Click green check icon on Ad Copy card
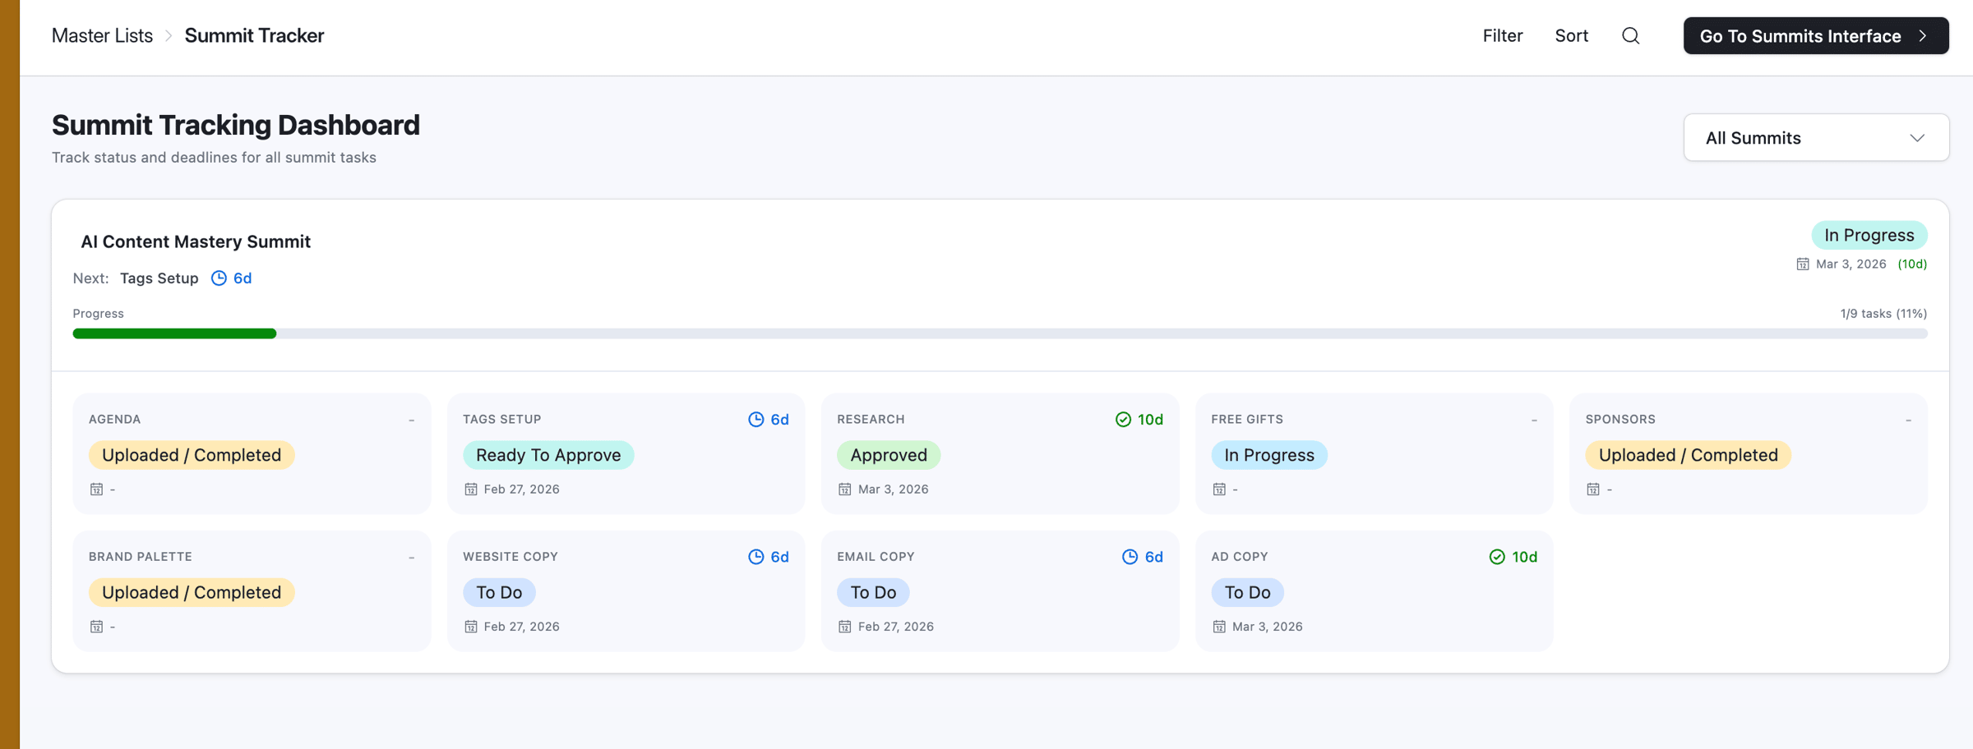Viewport: 1973px width, 749px height. [x=1497, y=557]
